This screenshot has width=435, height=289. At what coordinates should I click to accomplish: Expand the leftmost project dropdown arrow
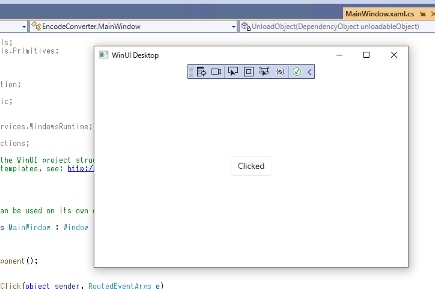tap(24, 27)
